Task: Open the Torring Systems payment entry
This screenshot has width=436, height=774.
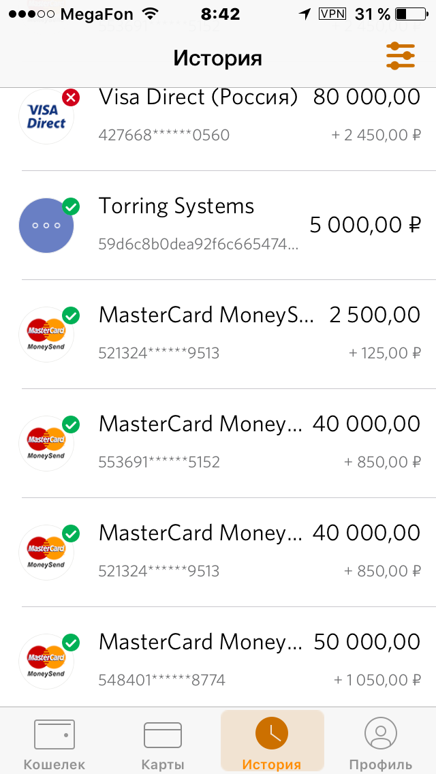Action: coord(176,206)
